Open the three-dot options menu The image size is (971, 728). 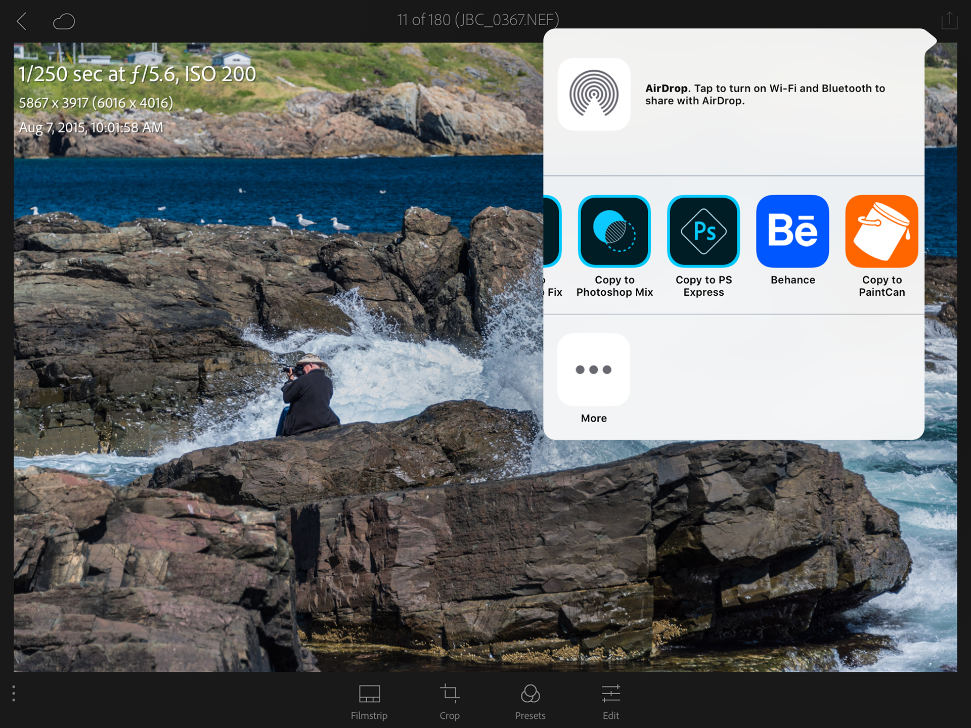(14, 694)
